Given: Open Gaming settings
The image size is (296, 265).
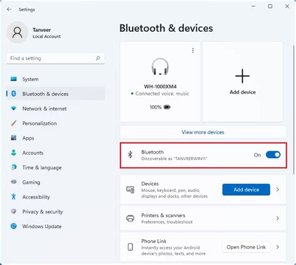Looking at the screenshot, I should [x=56, y=182].
